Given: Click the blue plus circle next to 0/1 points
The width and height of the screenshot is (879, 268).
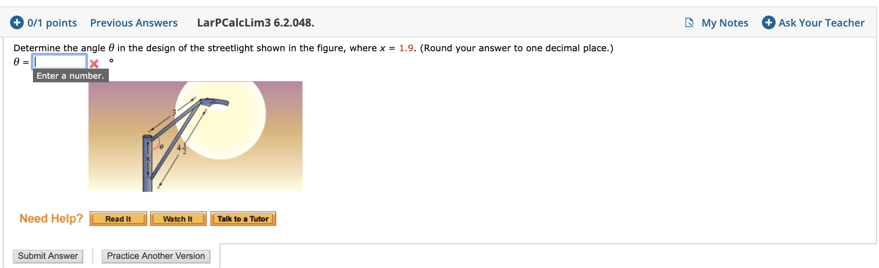Looking at the screenshot, I should coord(17,22).
